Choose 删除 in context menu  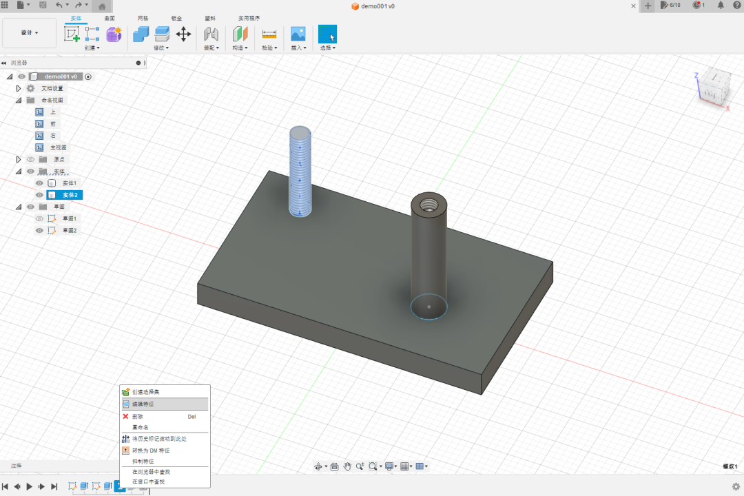click(x=165, y=416)
